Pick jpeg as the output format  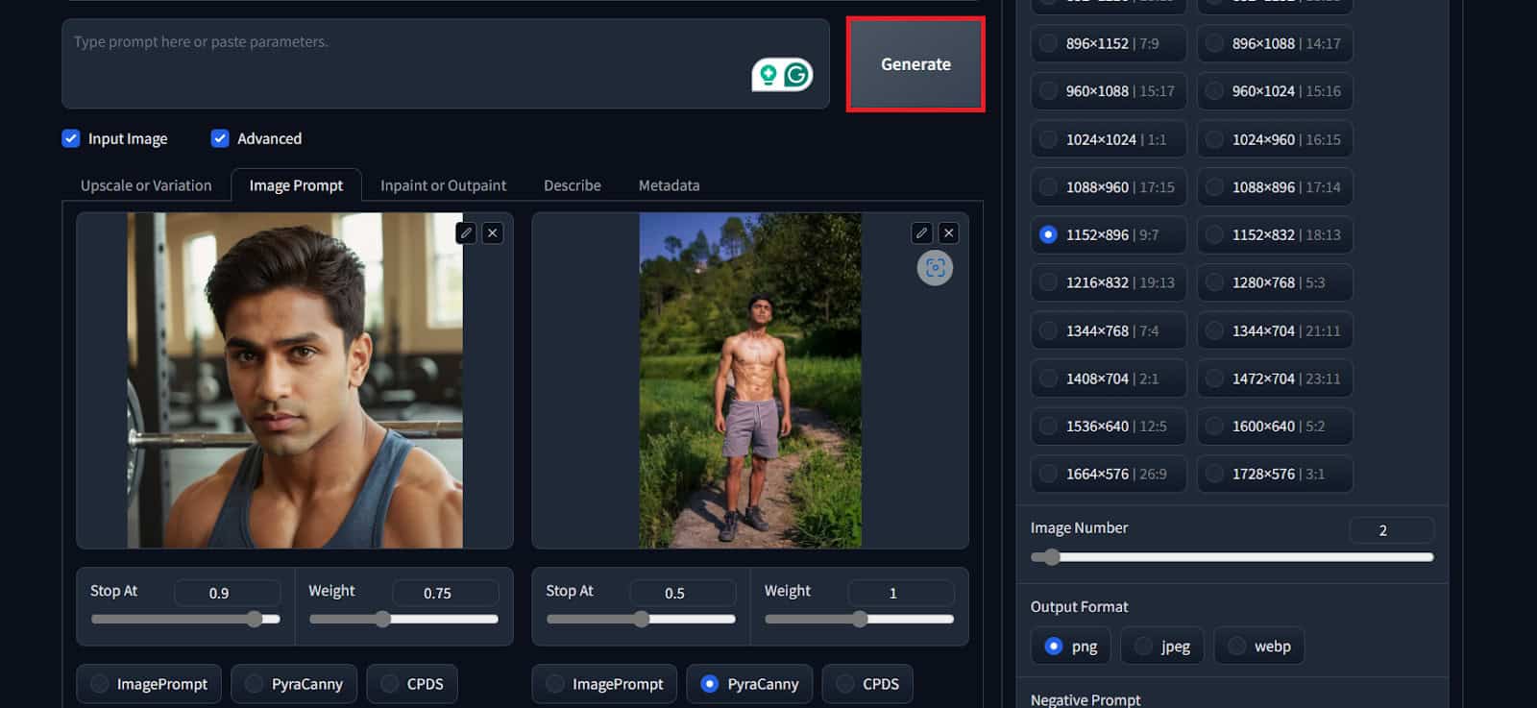[x=1143, y=647]
